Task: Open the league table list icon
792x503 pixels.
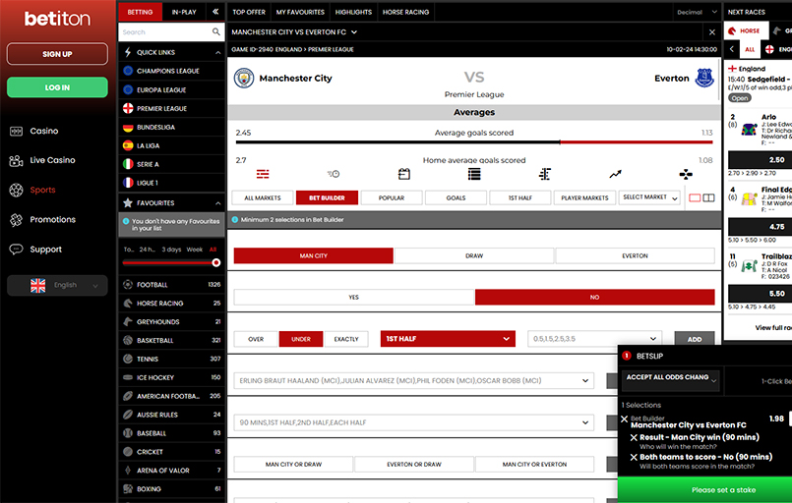Action: pyautogui.click(x=474, y=174)
